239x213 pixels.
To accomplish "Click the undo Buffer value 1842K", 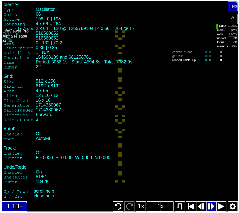I will point(42,182).
